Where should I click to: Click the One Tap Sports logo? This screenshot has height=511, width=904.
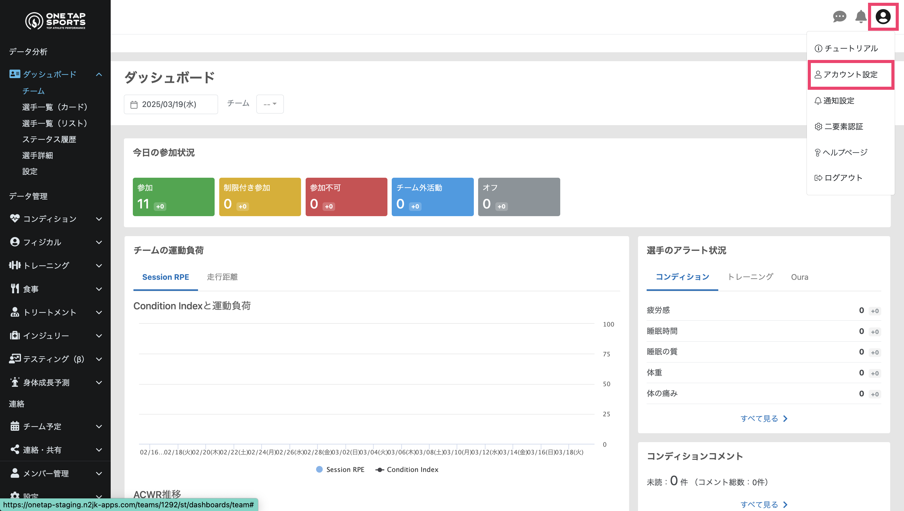click(55, 21)
